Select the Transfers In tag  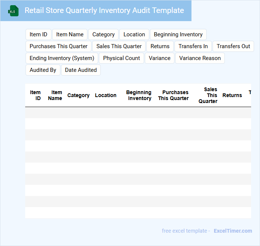pyautogui.click(x=193, y=46)
